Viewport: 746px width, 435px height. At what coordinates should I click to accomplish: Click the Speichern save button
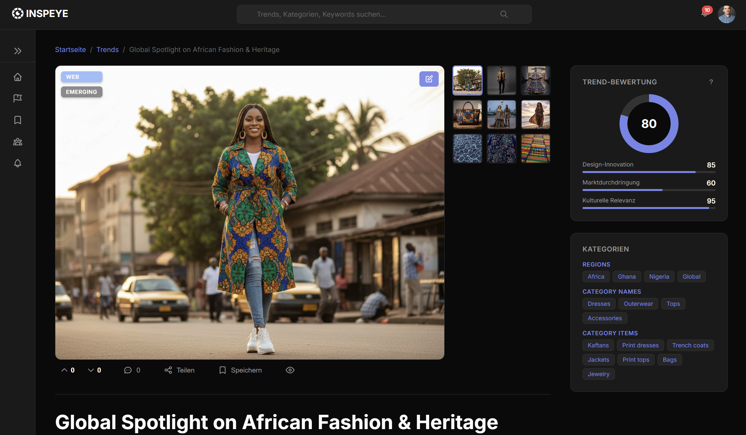pyautogui.click(x=240, y=370)
